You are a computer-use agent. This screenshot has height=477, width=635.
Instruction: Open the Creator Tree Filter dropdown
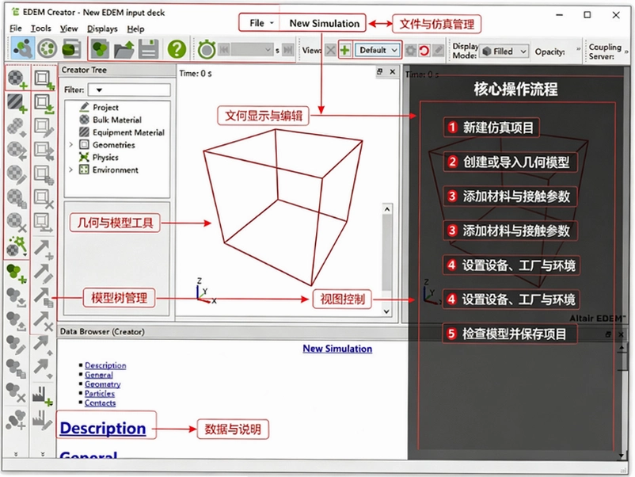(129, 90)
